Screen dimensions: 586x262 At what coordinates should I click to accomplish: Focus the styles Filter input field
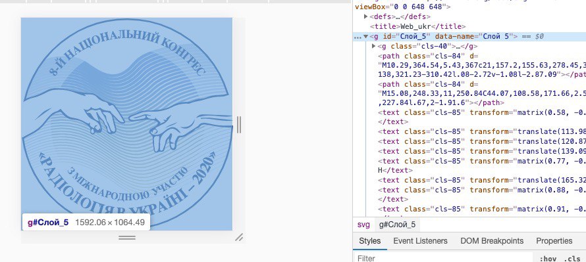pos(443,258)
